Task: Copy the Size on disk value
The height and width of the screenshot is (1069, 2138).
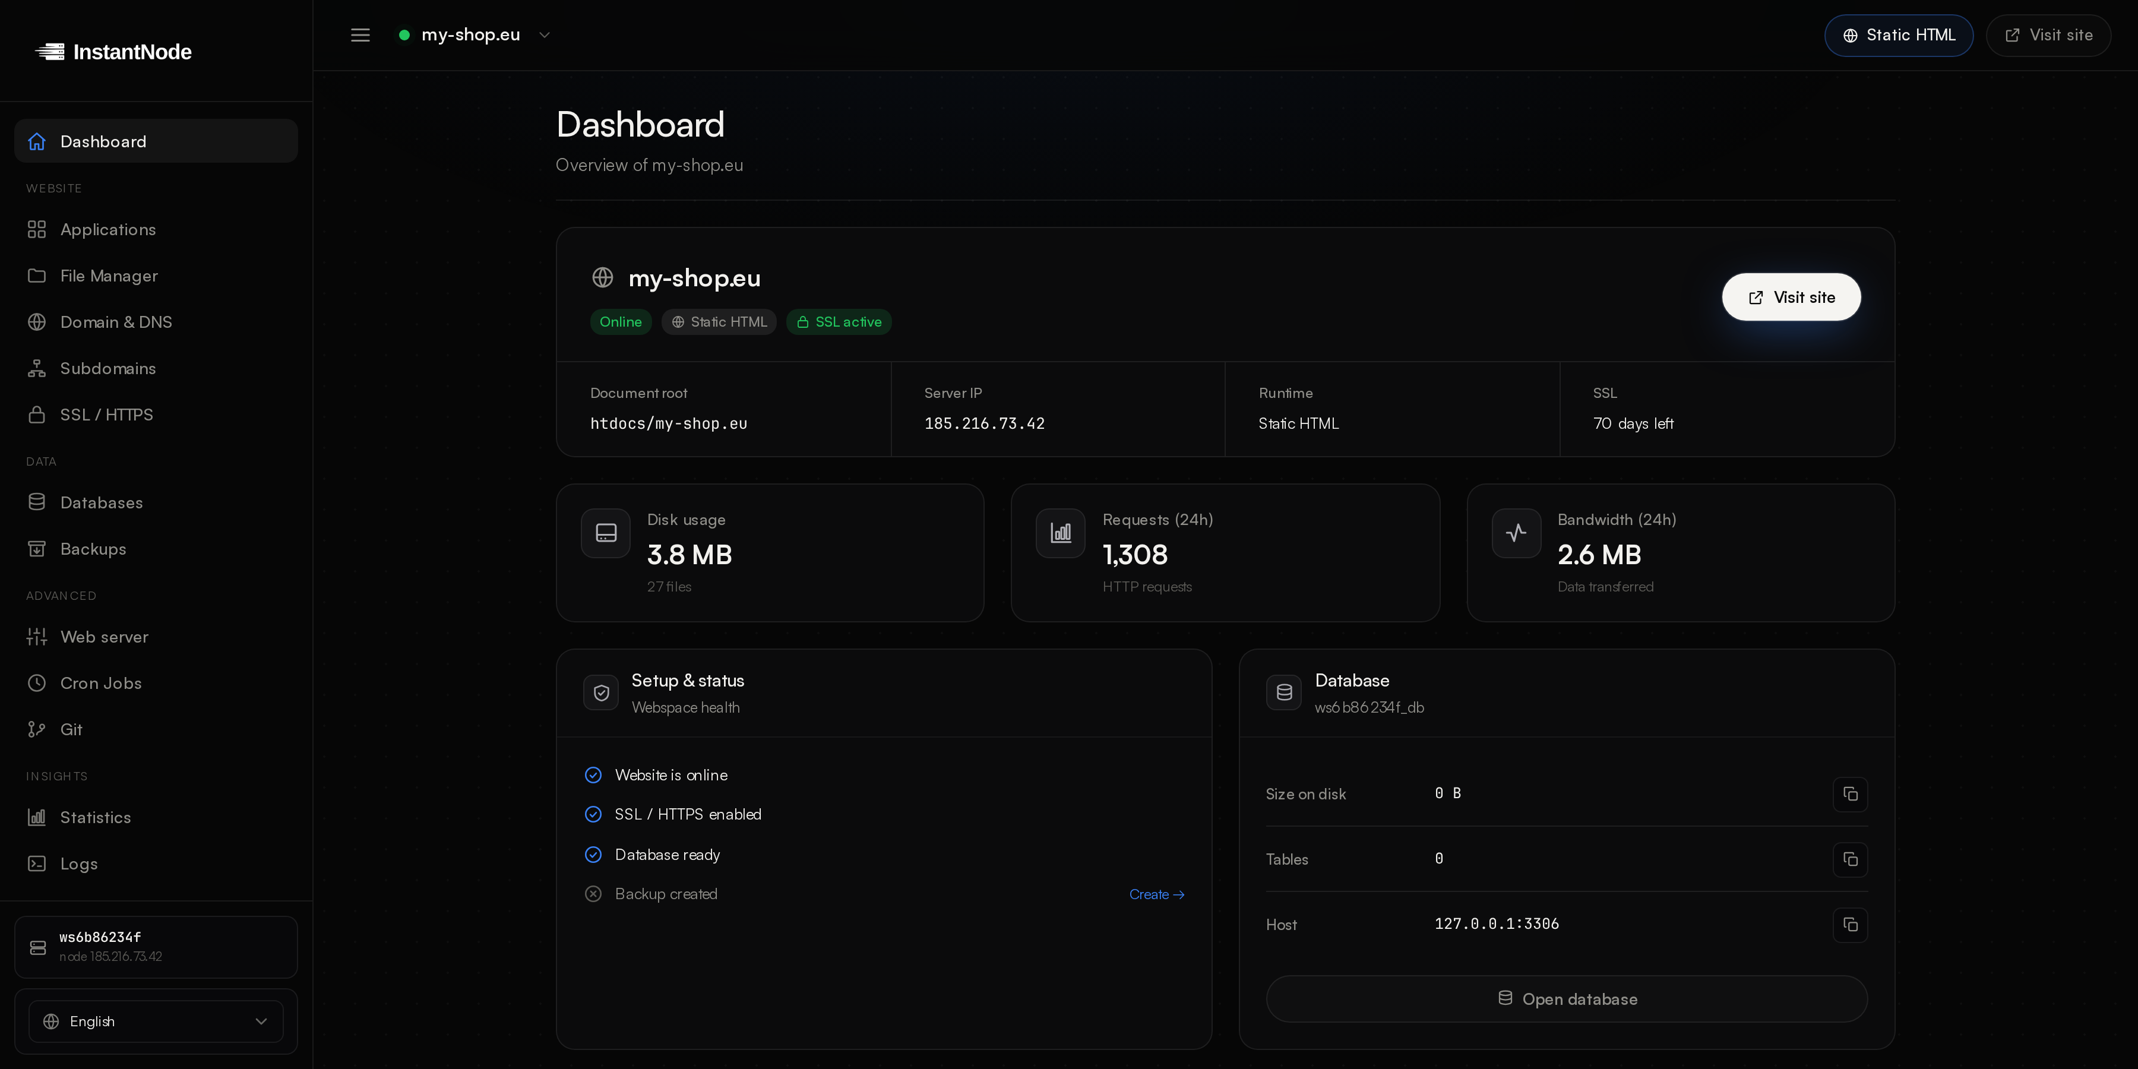Action: tap(1850, 794)
